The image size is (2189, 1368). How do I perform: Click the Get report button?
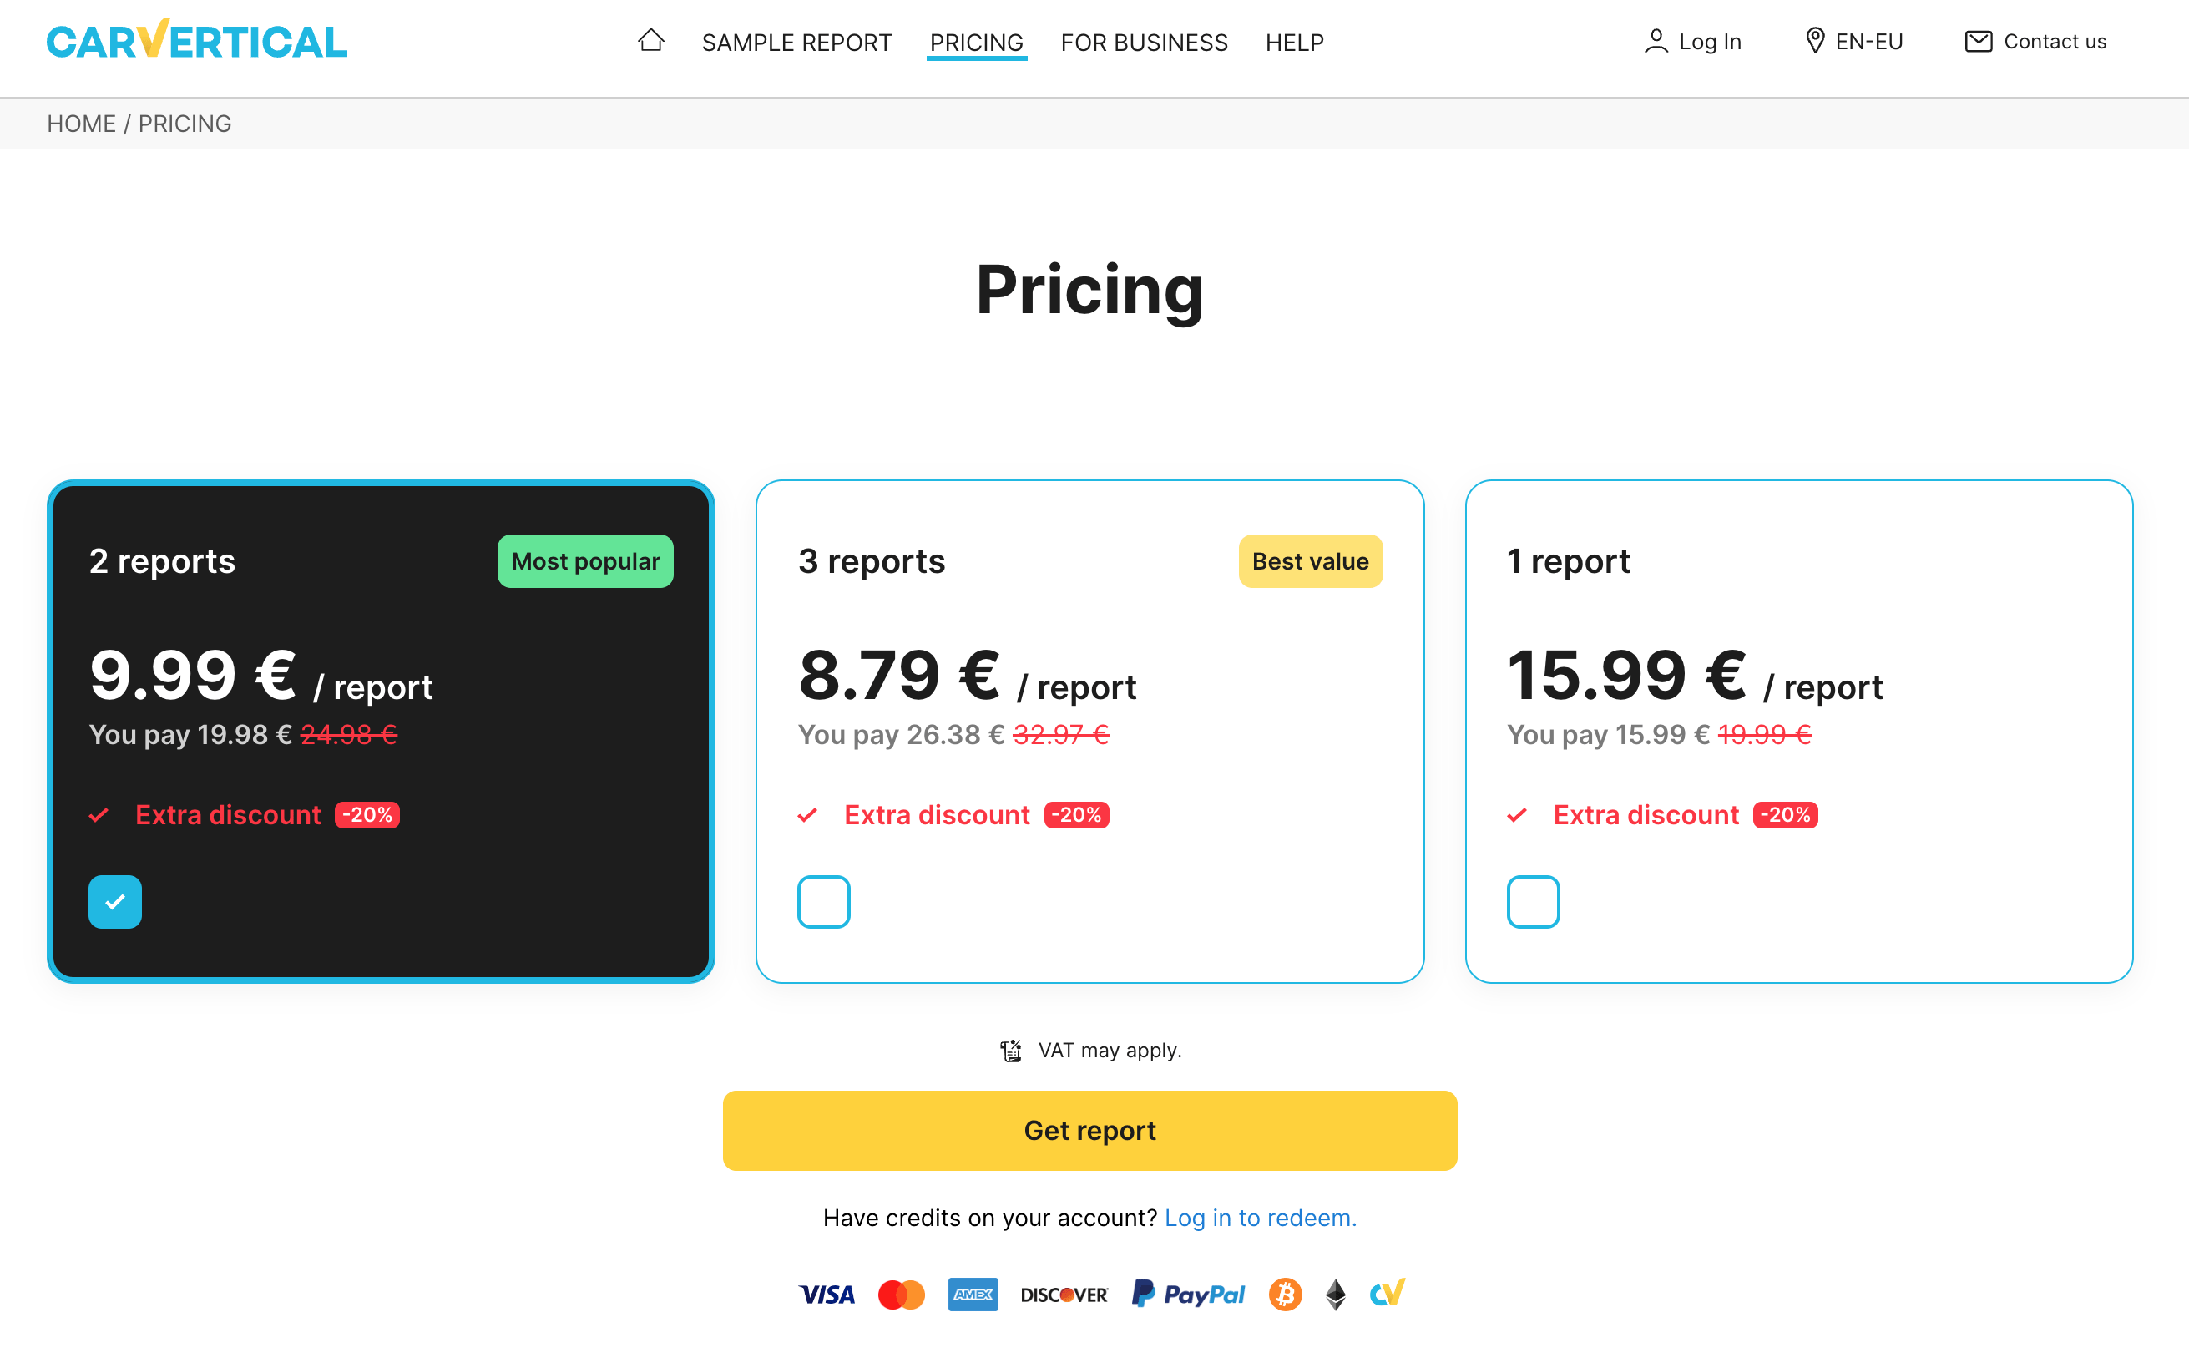pos(1089,1130)
